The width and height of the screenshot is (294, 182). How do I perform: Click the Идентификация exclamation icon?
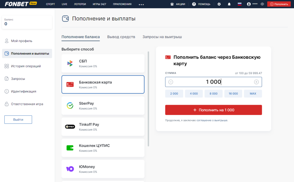pos(7,91)
